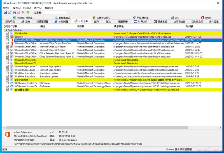Click the Save icon in toolbar
Screen dimensions: 224x153
[x=5, y=13]
